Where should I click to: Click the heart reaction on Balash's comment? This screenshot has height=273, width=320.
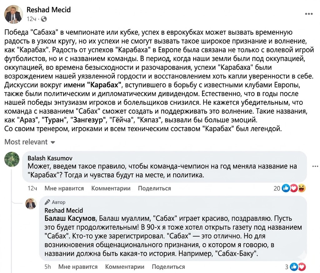click(x=294, y=188)
